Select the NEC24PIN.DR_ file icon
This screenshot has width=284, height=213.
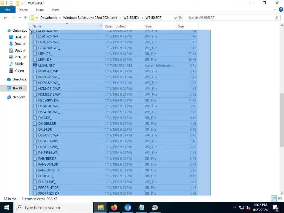coord(35,100)
